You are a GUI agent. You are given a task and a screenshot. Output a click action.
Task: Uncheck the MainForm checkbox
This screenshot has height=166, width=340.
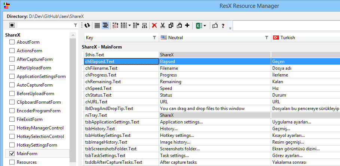point(12,153)
